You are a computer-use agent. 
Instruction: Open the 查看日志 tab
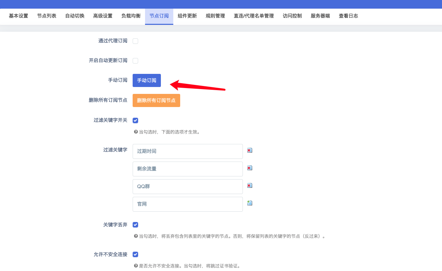click(x=348, y=16)
